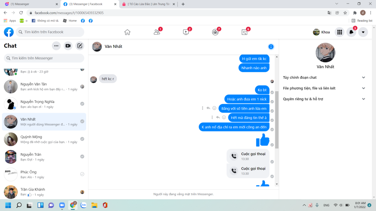This screenshot has height=211, width=376.
Task: Open the Watch video icon
Action: pos(186,32)
